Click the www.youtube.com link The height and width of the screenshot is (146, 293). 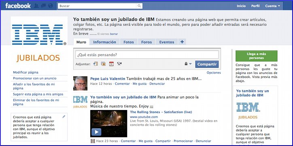tap(144, 117)
